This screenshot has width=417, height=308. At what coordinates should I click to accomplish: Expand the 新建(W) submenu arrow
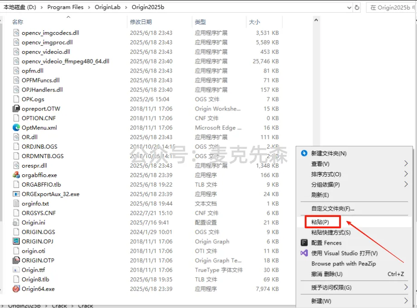[406, 301]
